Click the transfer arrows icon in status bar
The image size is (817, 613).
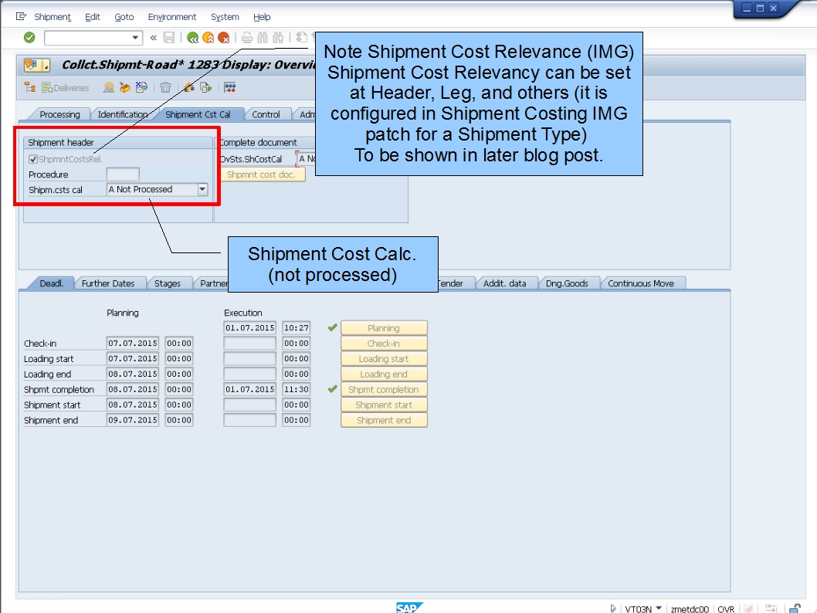point(771,608)
